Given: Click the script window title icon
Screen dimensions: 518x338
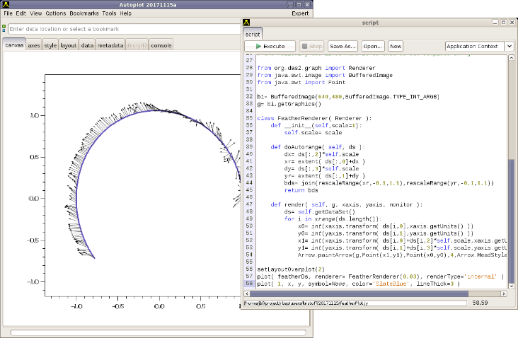Looking at the screenshot, I should point(248,22).
